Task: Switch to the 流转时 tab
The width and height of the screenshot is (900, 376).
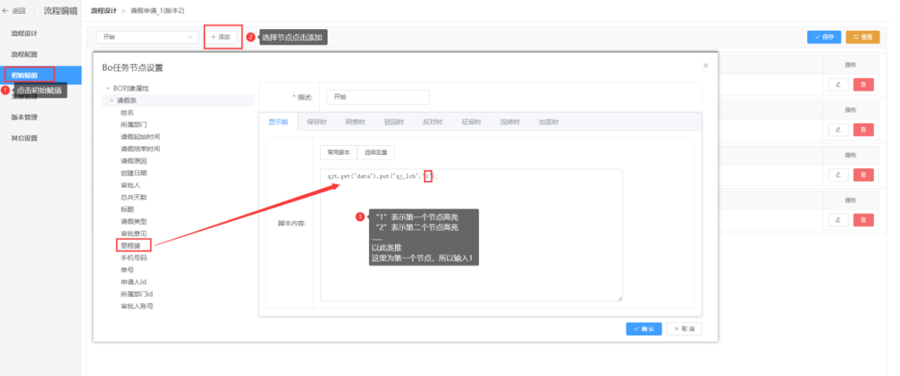Action: tap(509, 122)
